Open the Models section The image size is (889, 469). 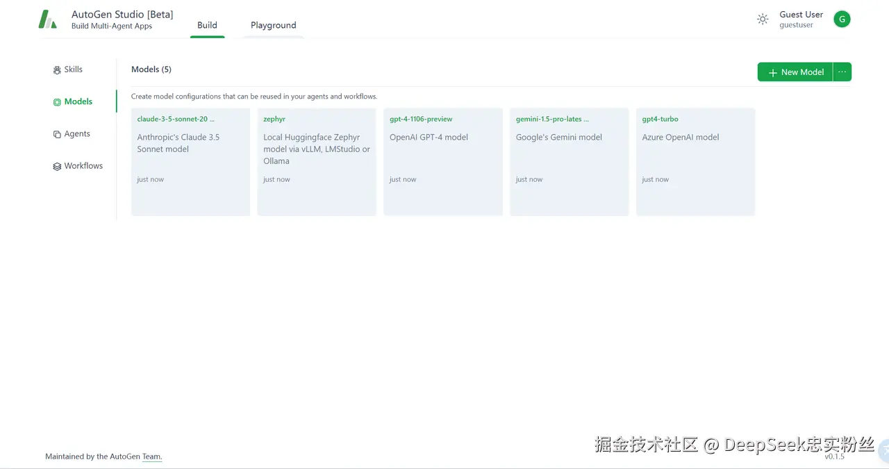[x=78, y=101]
